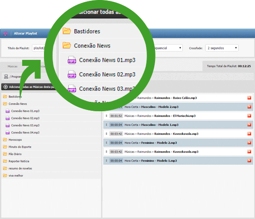Remove Masculino - Modelo 2.mp3 via red X

[x=249, y=107]
